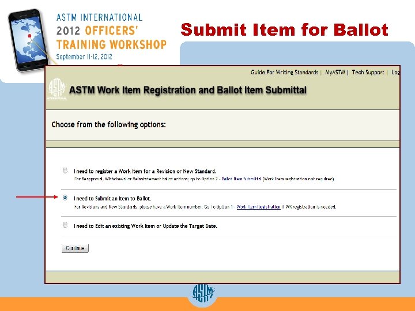The width and height of the screenshot is (415, 311).
Task: Click the Continue button
Action: pos(75,248)
